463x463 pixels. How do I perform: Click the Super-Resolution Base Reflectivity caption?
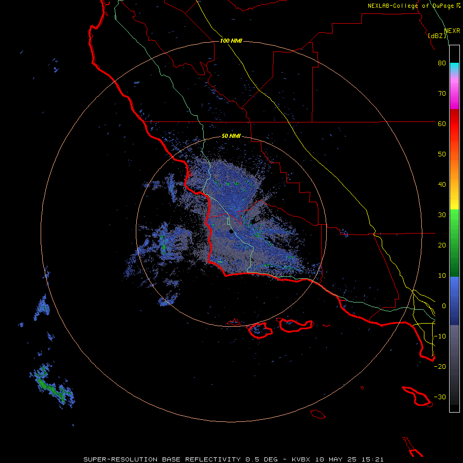[x=234, y=459]
